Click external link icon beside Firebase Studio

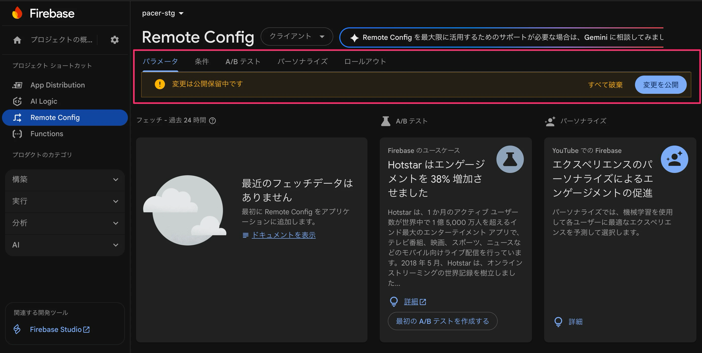coord(86,330)
